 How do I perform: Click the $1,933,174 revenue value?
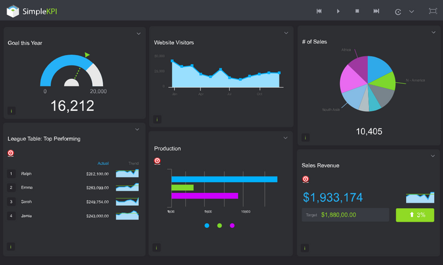333,197
